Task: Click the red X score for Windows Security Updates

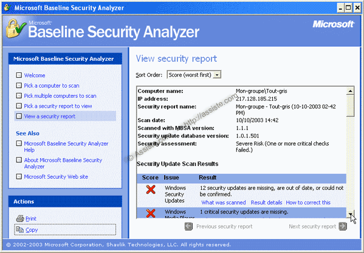Action: click(151, 190)
